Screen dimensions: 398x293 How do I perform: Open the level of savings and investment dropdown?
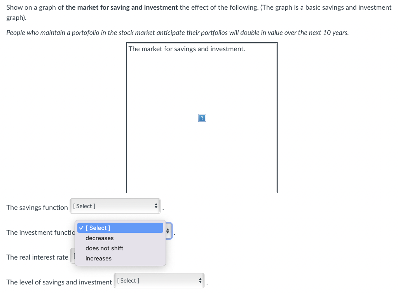tap(159, 280)
